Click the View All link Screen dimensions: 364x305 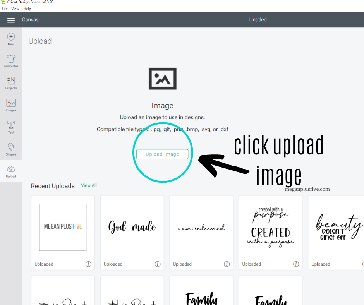[x=89, y=185]
